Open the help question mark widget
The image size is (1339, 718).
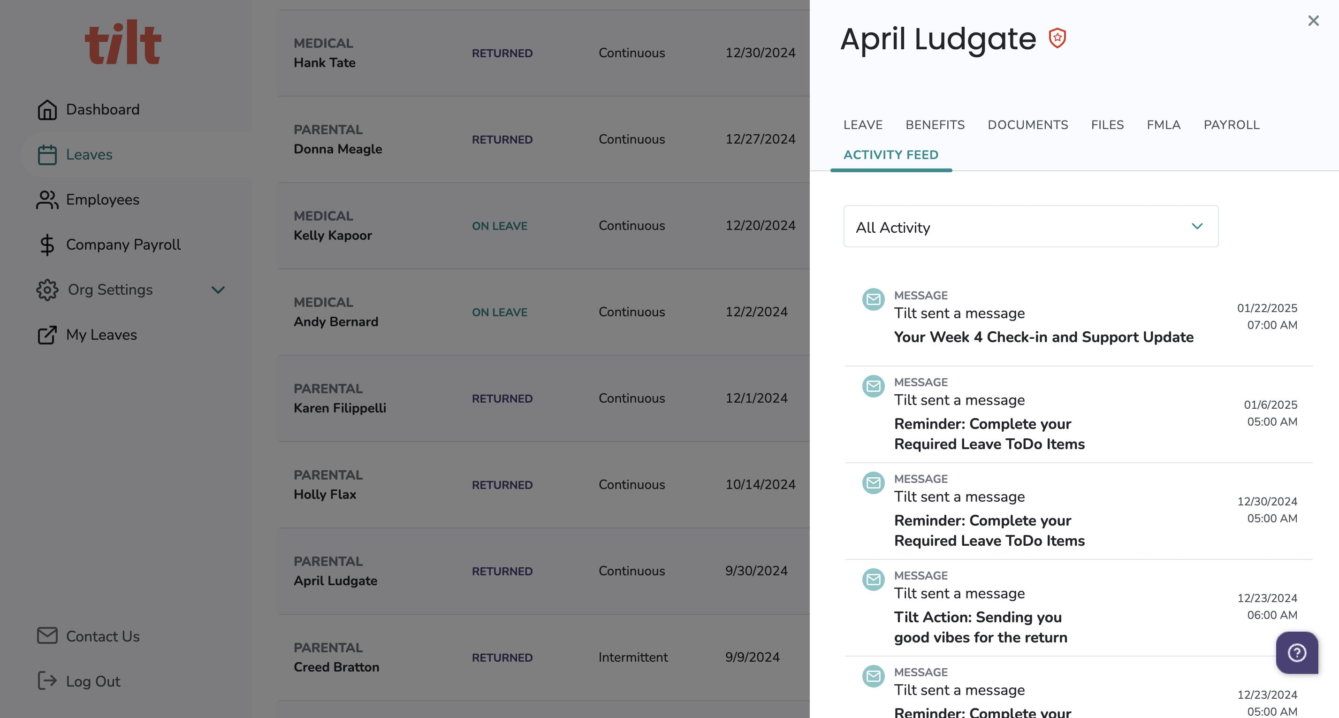coord(1296,652)
